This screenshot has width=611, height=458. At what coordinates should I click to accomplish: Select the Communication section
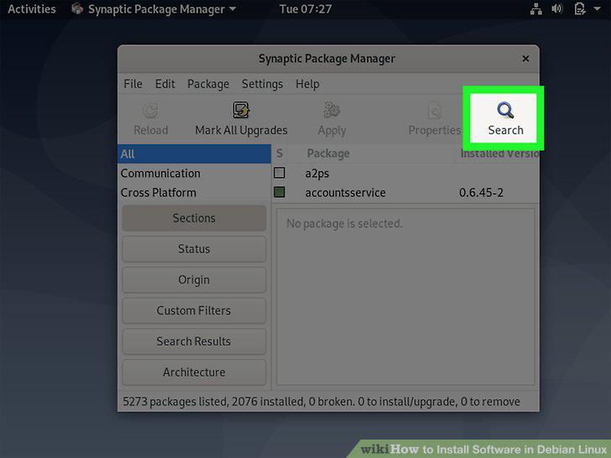[194, 174]
